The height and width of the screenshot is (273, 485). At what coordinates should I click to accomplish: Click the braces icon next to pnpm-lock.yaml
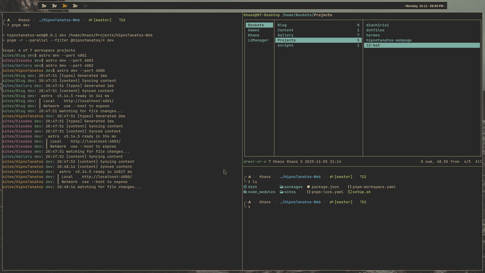click(x=309, y=192)
